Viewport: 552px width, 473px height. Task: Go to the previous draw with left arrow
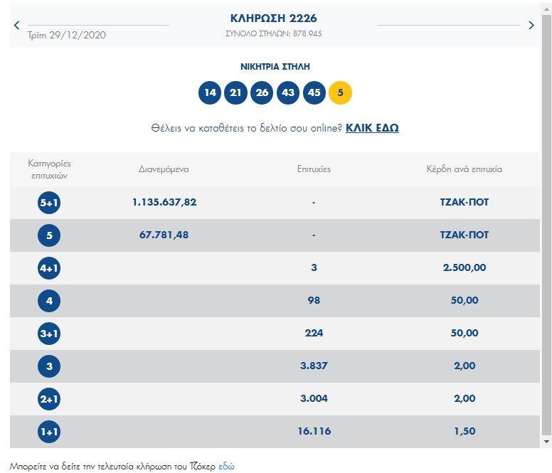17,26
